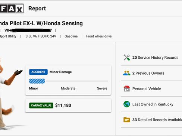Click the house icon for Personal Vehicle
Screen dimensions: 182x136
[x=127, y=88]
